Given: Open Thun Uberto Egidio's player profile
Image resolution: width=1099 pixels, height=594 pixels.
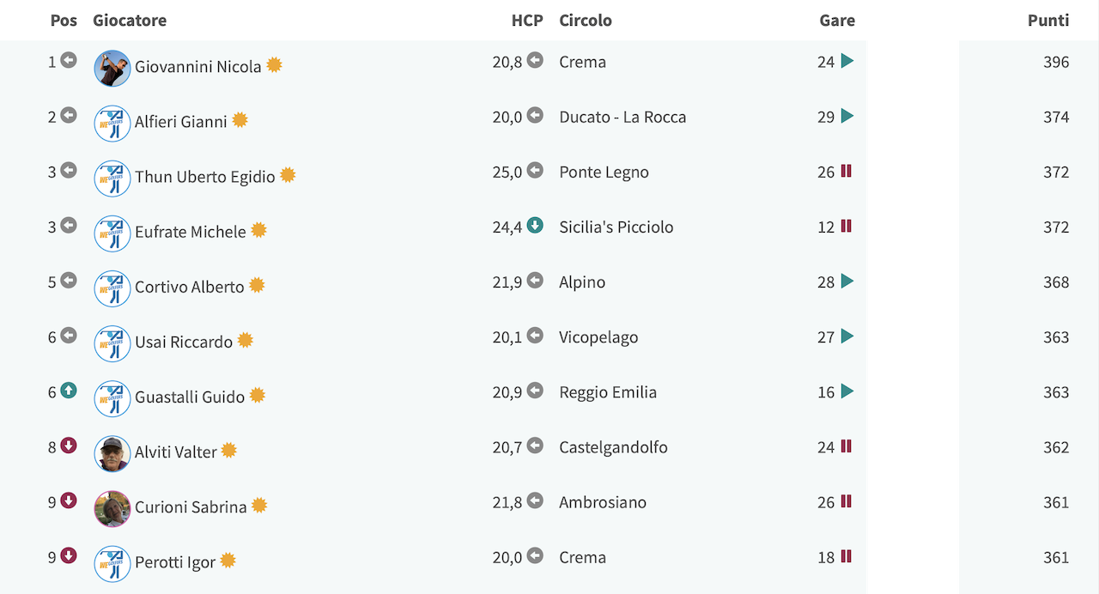Looking at the screenshot, I should 204,177.
